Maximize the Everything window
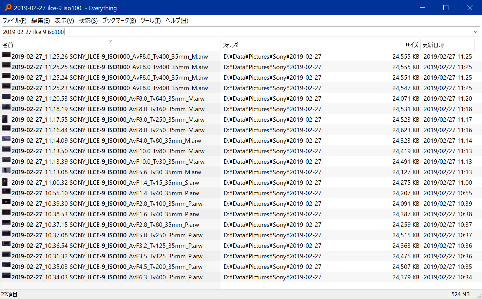Screen dimensions: 482x299 click(x=446, y=7)
